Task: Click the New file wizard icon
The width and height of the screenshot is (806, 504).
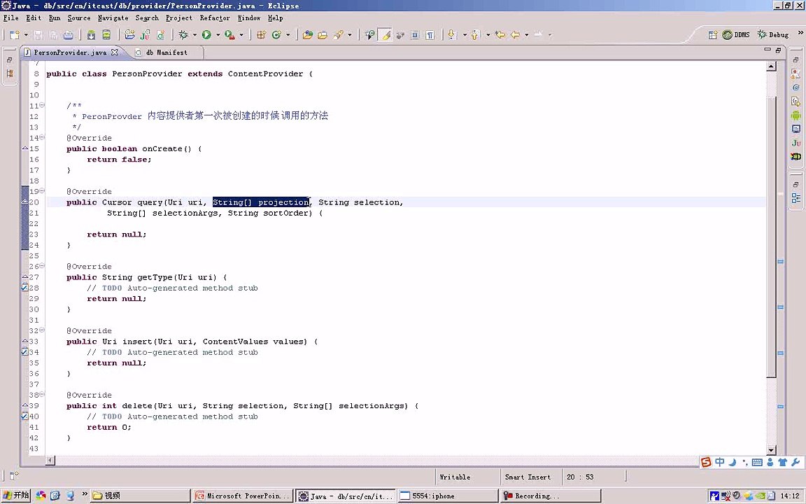Action: [x=15, y=35]
